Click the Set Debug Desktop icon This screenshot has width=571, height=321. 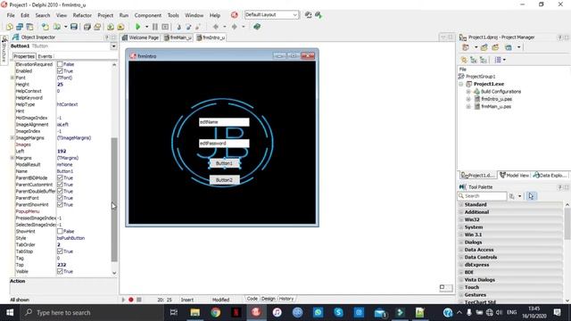coord(319,15)
